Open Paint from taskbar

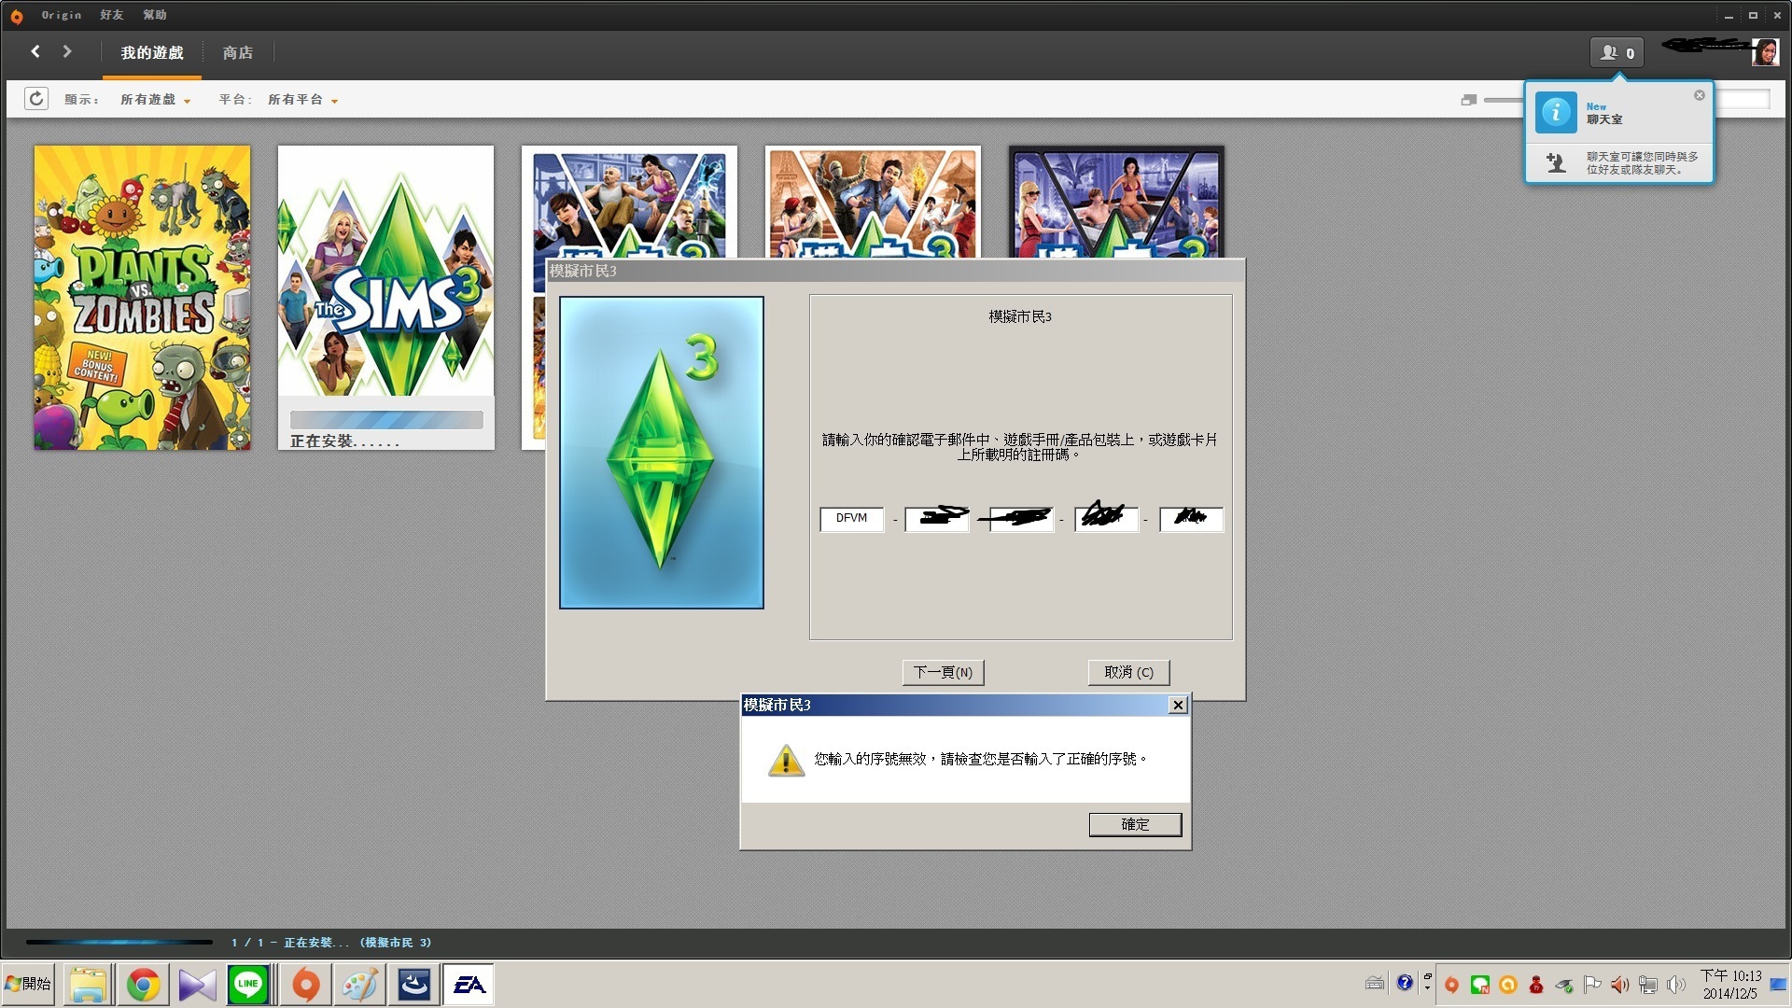pos(360,985)
